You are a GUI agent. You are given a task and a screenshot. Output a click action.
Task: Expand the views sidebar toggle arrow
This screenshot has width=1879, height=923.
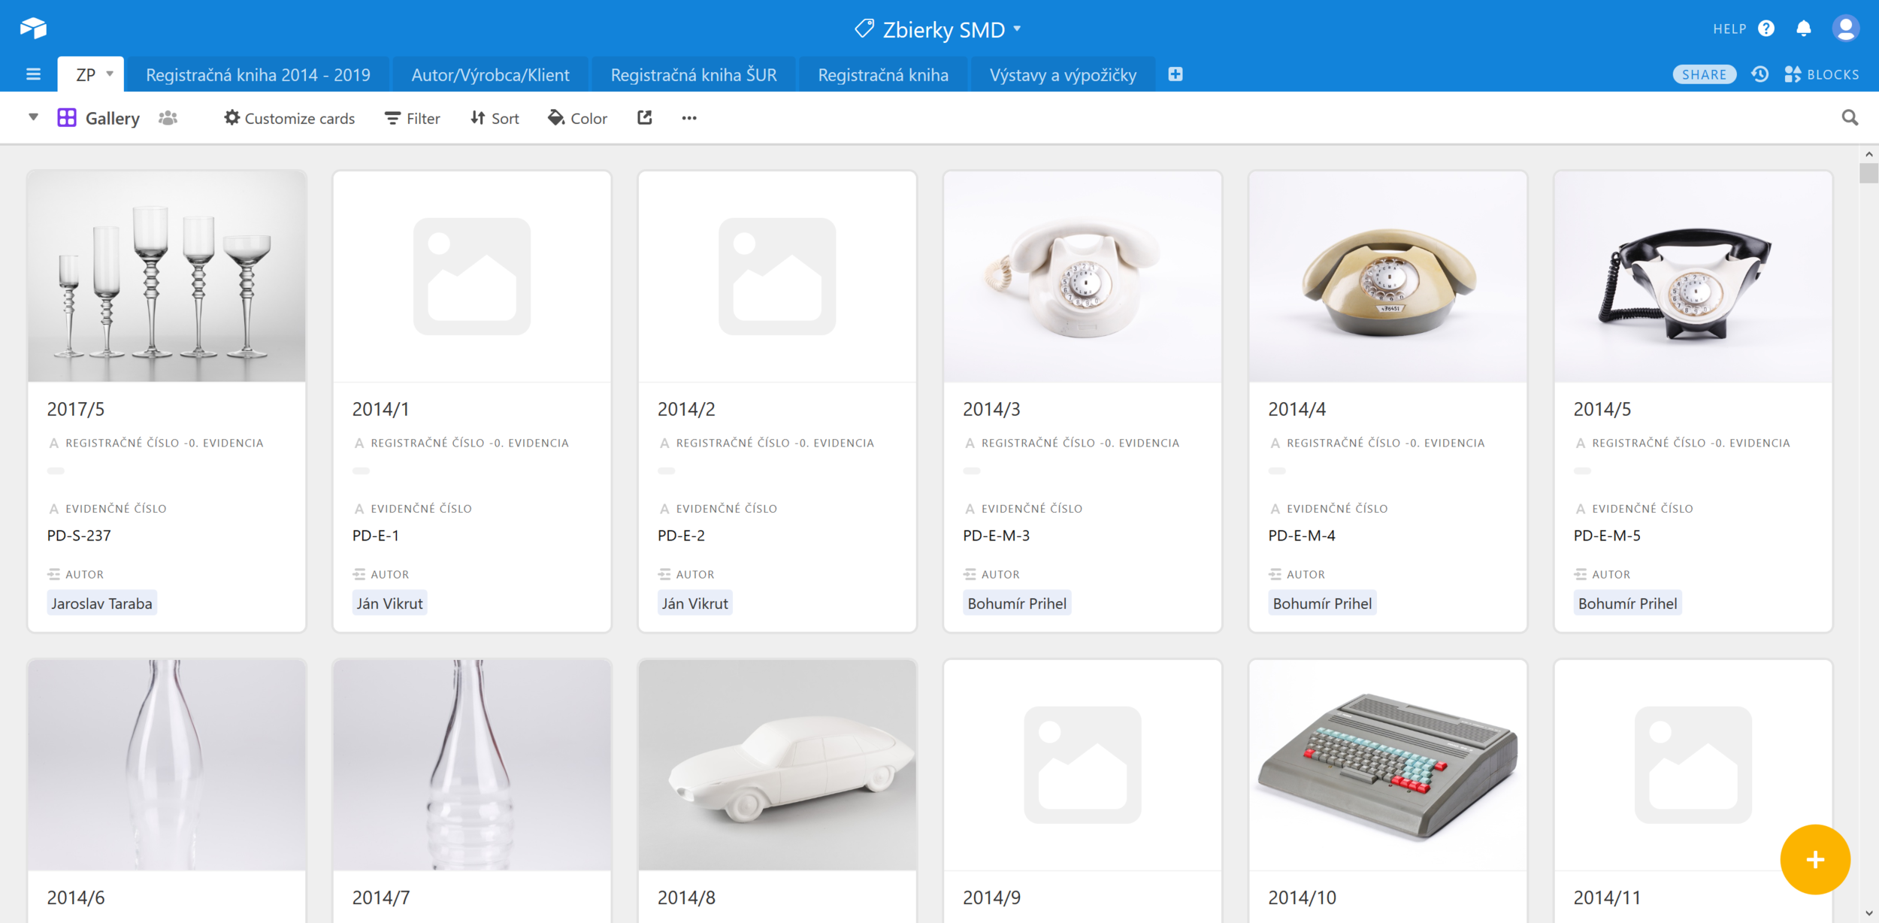click(x=33, y=117)
